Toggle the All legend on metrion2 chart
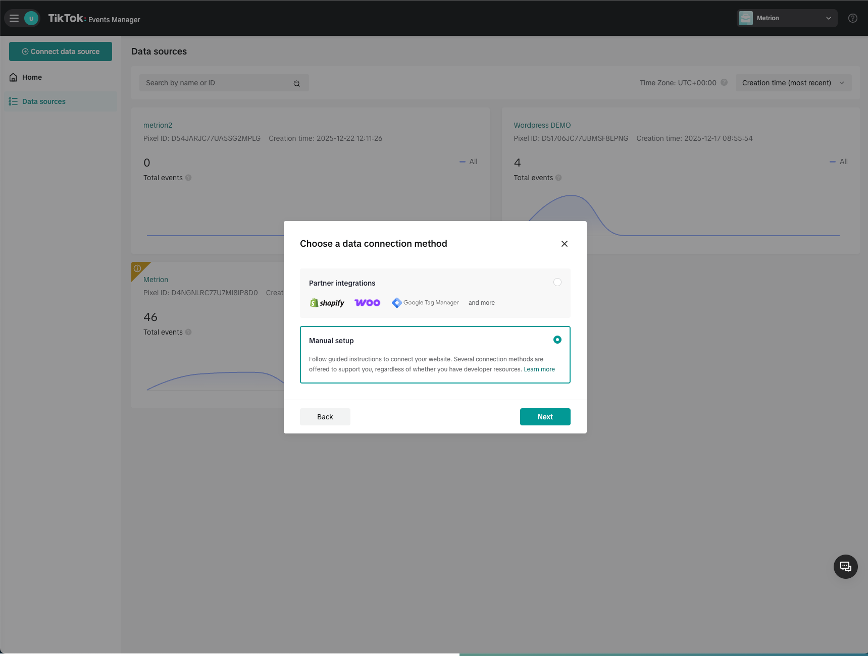 point(469,161)
